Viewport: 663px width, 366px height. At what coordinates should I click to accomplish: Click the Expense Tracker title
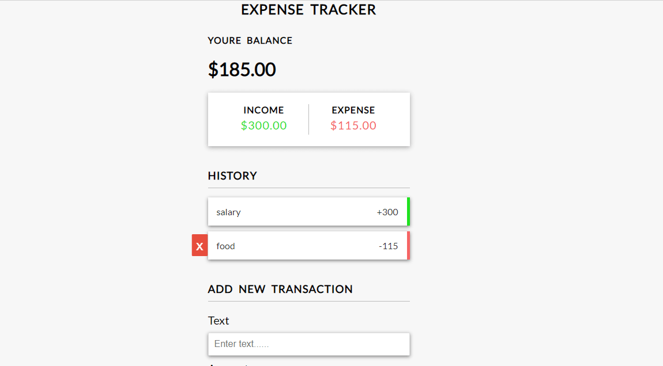tap(308, 10)
